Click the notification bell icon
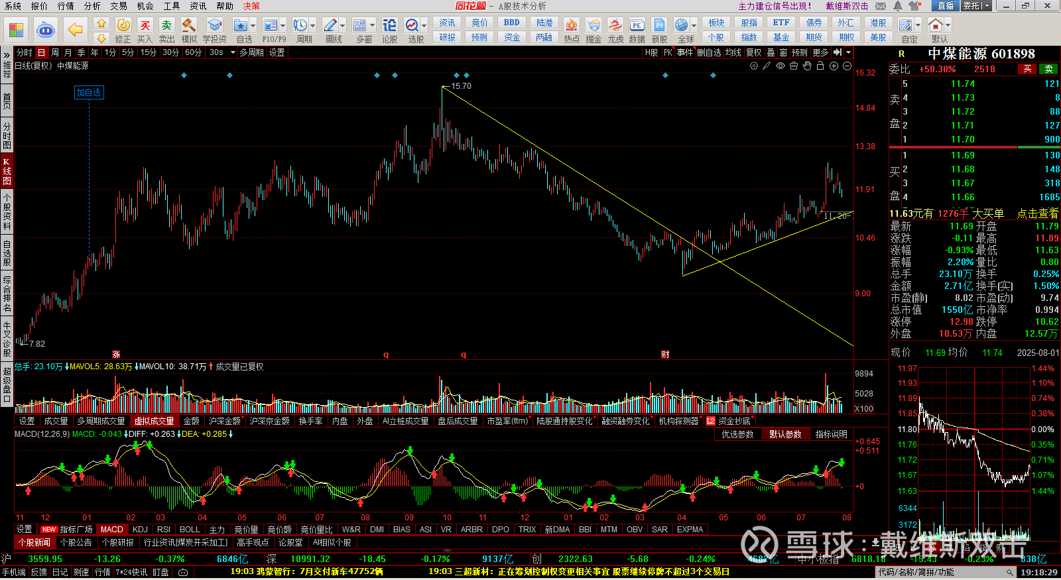Viewport: 1061px width, 580px height. tap(898, 6)
